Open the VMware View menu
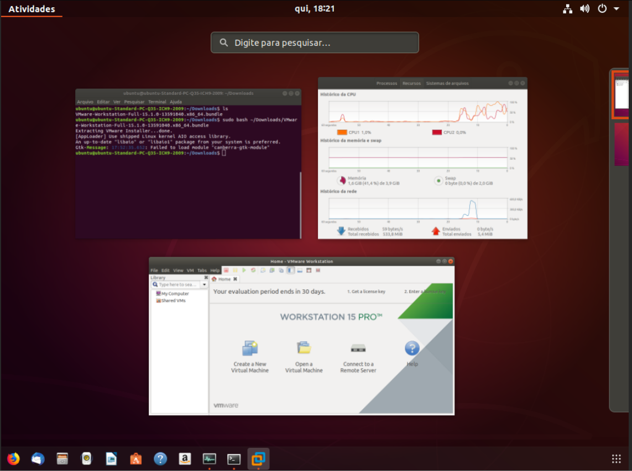The width and height of the screenshot is (632, 471). click(x=178, y=271)
